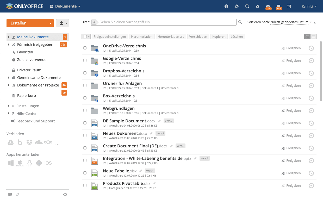The image size is (323, 200).
Task: Edit Neue Tabelle with pencil icon
Action: [x=141, y=171]
